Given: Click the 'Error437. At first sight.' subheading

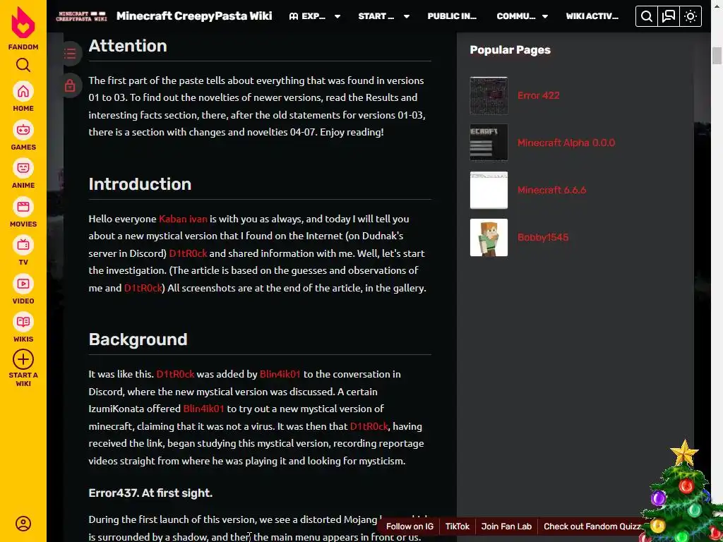Looking at the screenshot, I should click(150, 493).
